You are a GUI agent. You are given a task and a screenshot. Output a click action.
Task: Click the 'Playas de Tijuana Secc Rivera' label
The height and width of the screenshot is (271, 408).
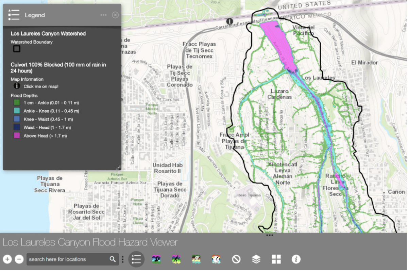(50, 184)
